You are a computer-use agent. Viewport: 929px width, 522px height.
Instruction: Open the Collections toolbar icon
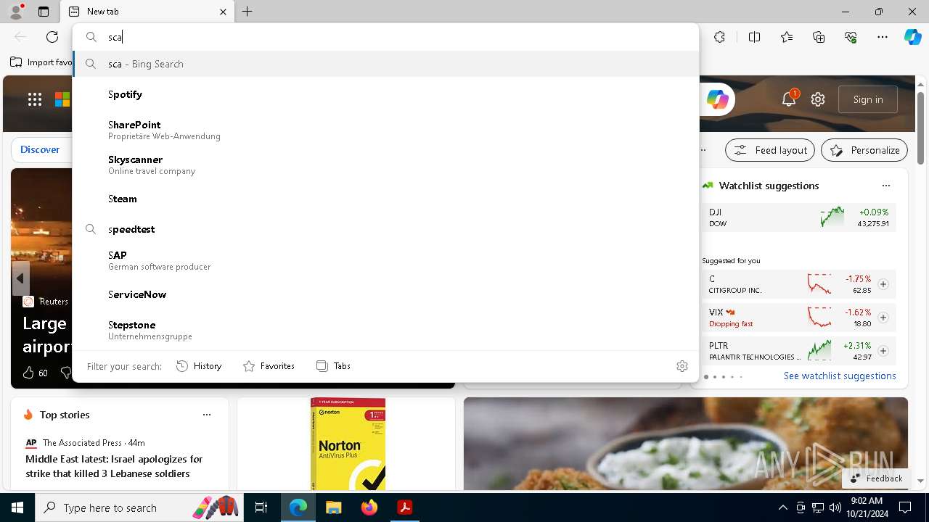point(819,37)
